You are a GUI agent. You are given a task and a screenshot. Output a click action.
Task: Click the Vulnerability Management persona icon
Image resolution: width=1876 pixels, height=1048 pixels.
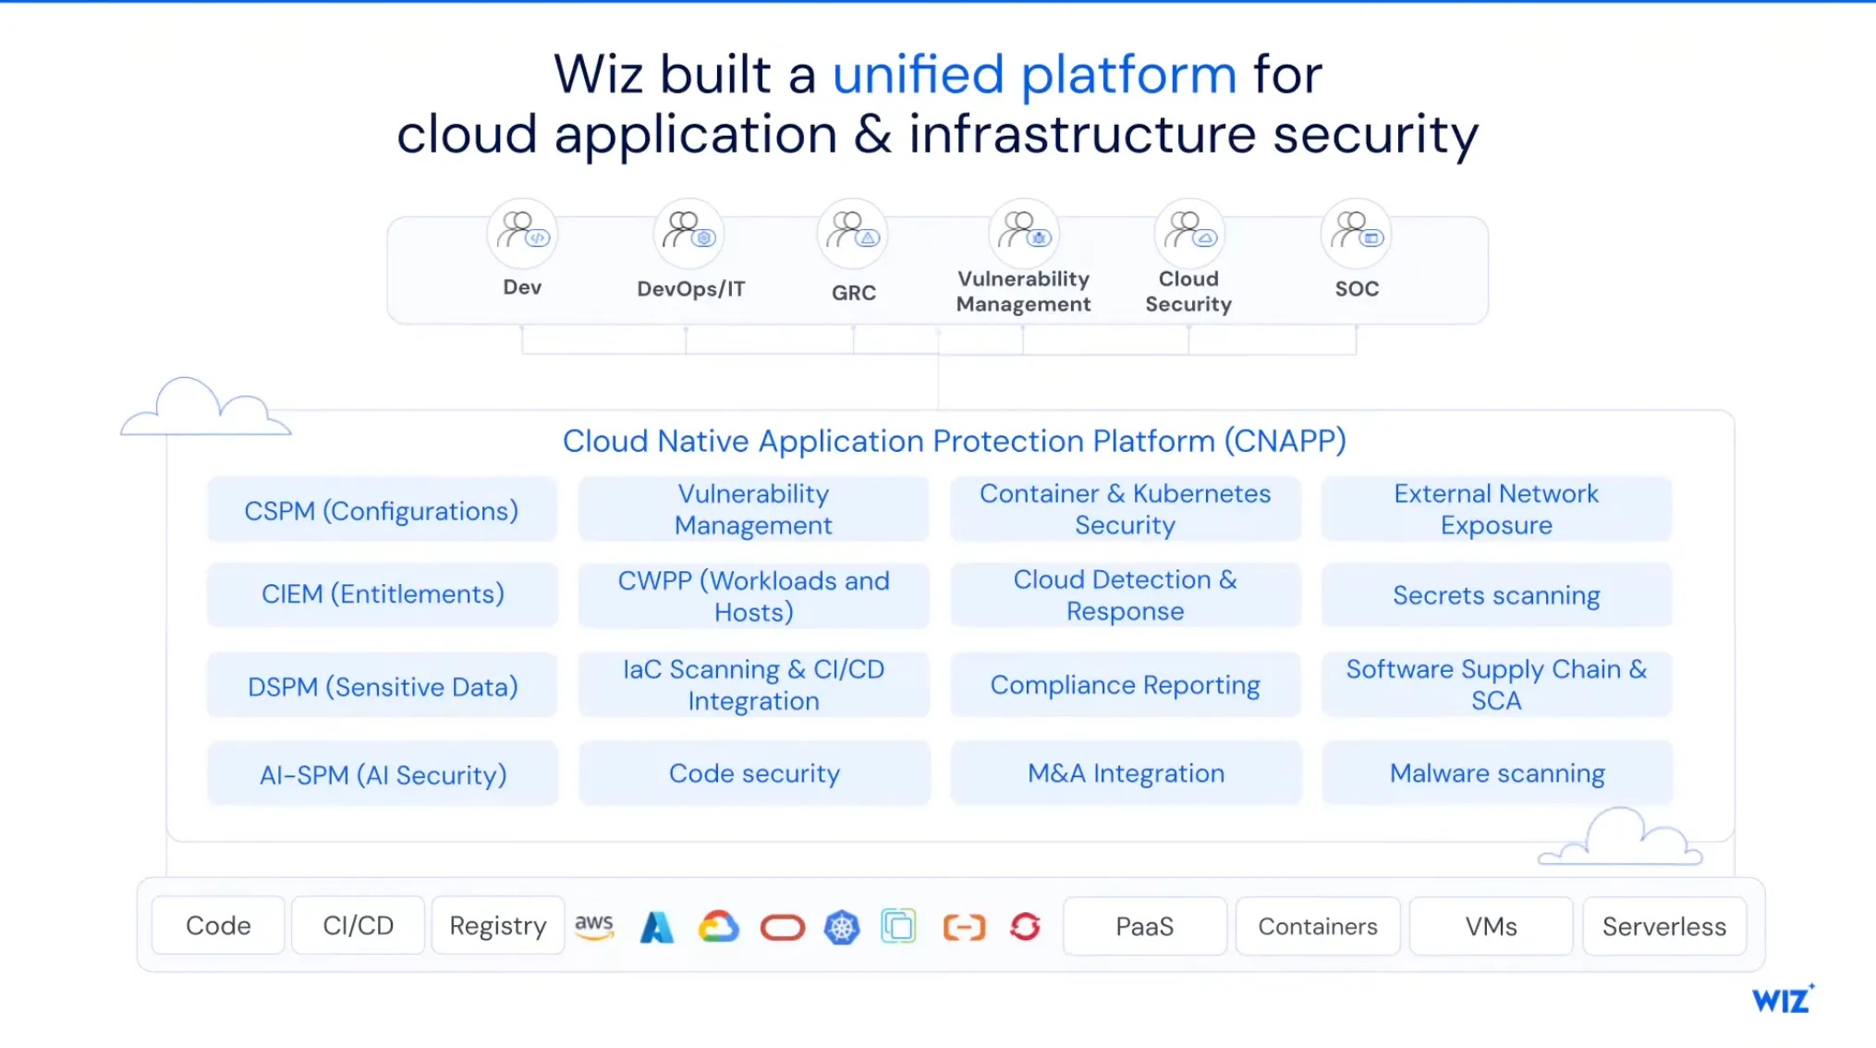(x=1023, y=233)
